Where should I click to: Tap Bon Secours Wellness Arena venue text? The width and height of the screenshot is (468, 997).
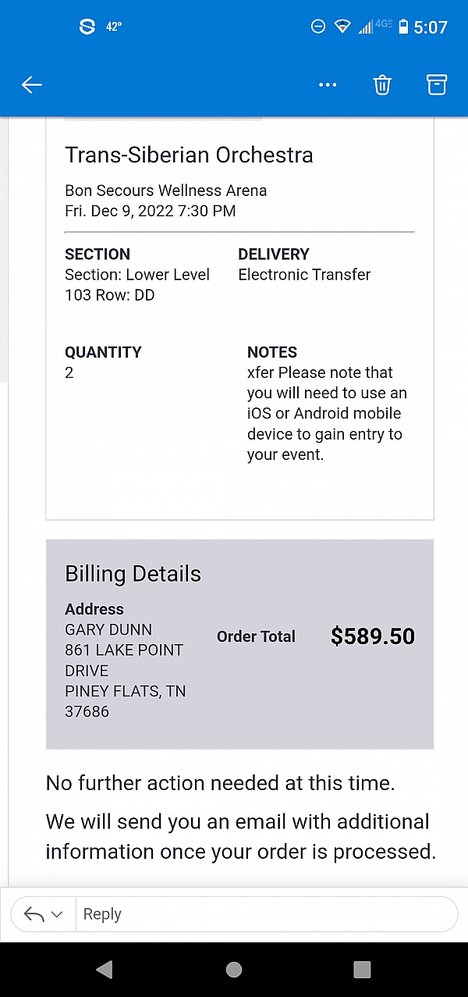click(165, 190)
